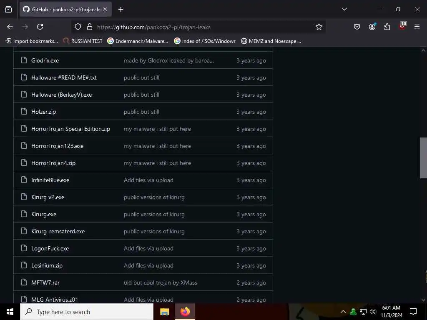Click file icon beside Losinium.zip
This screenshot has height=320, width=427.
click(x=24, y=265)
